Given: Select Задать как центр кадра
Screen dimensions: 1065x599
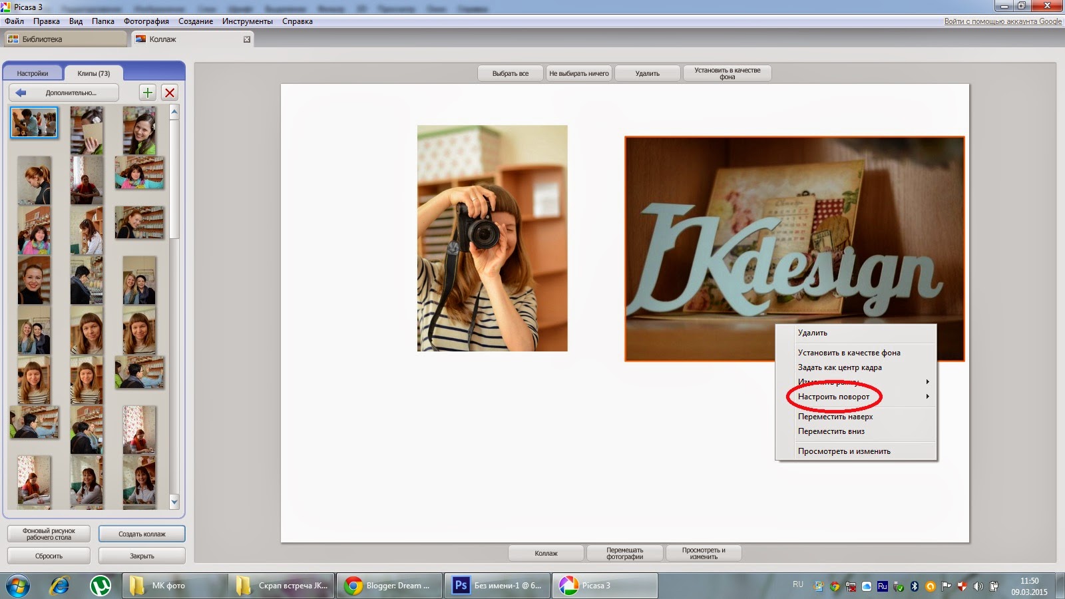Looking at the screenshot, I should click(856, 367).
